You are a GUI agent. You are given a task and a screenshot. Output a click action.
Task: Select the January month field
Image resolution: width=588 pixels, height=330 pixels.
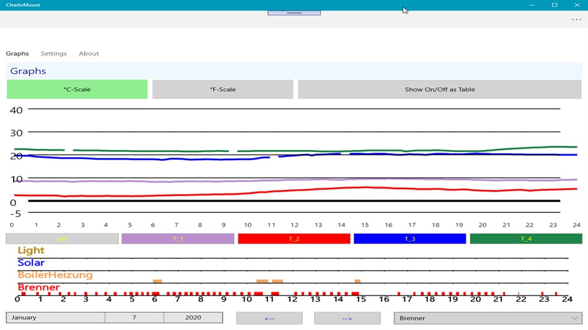tap(56, 318)
